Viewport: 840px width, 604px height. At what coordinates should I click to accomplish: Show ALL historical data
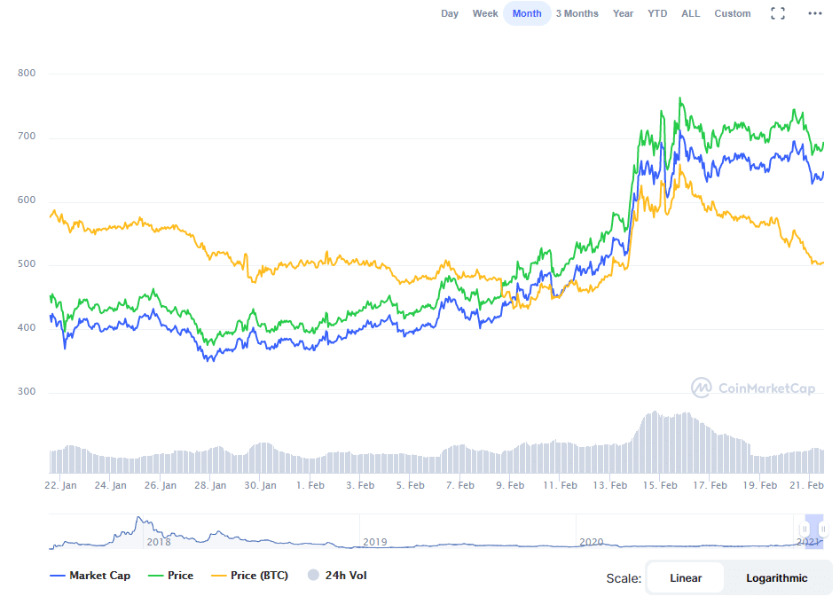(x=690, y=13)
